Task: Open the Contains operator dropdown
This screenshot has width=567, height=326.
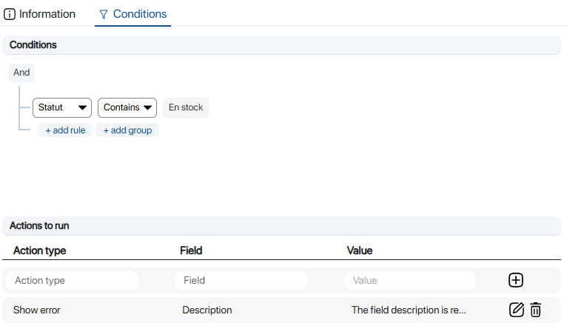Action: pos(127,107)
